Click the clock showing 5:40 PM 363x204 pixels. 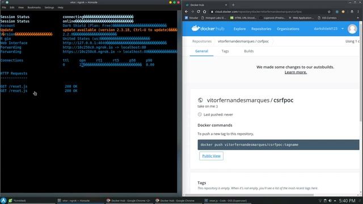coord(347,201)
